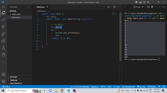Start Go Live server
This screenshot has width=167, height=93.
coord(141,87)
